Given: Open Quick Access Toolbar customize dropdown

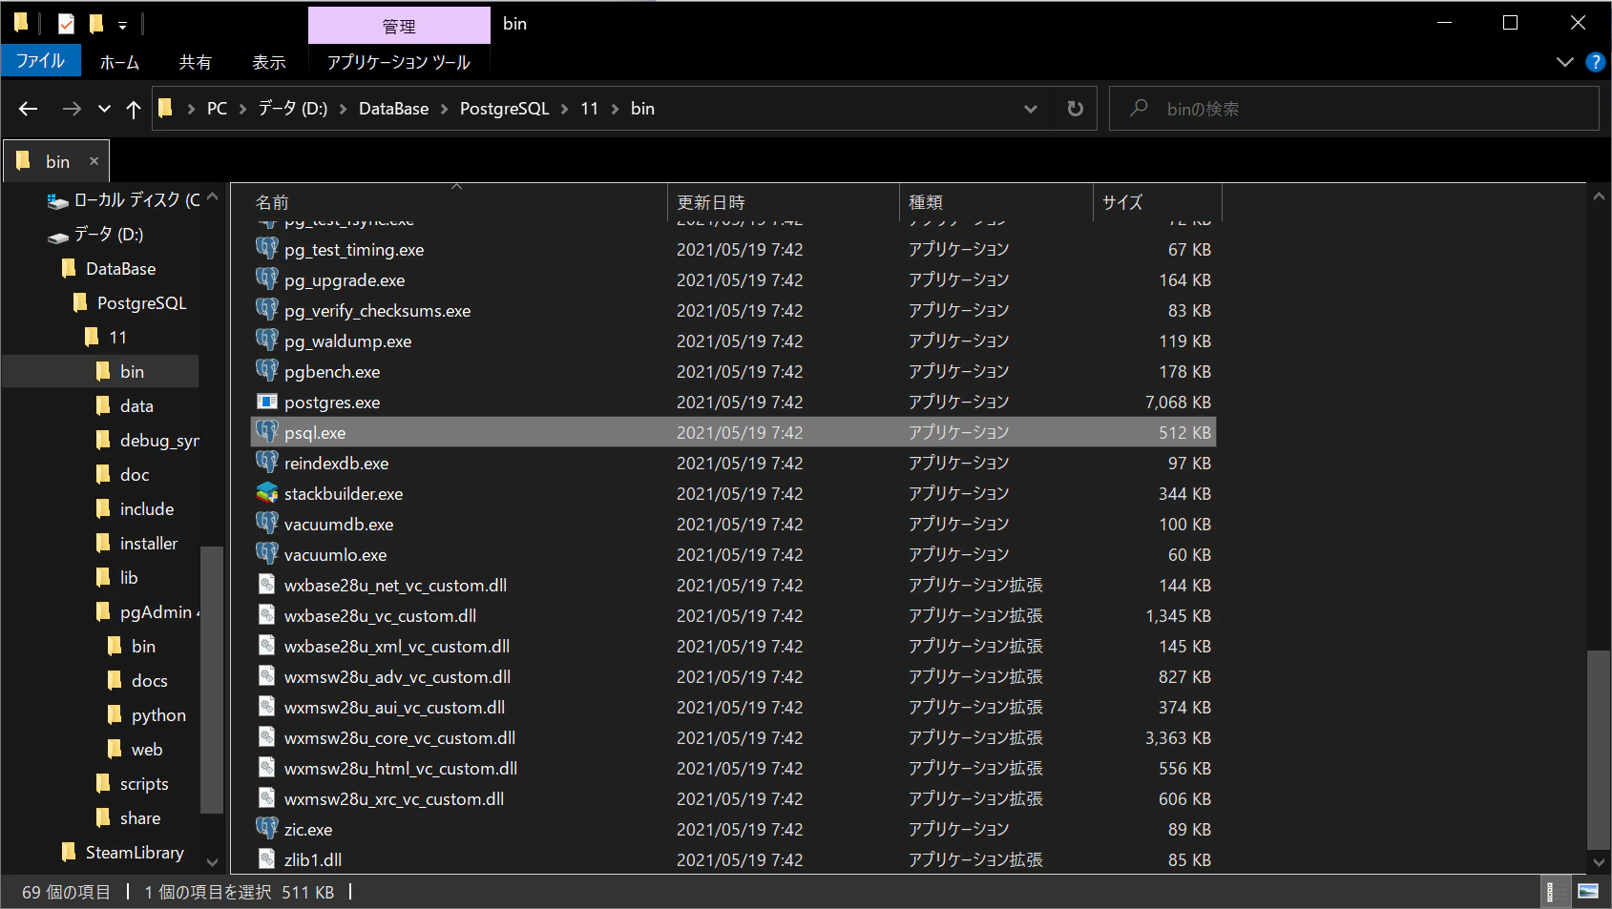Looking at the screenshot, I should [122, 25].
